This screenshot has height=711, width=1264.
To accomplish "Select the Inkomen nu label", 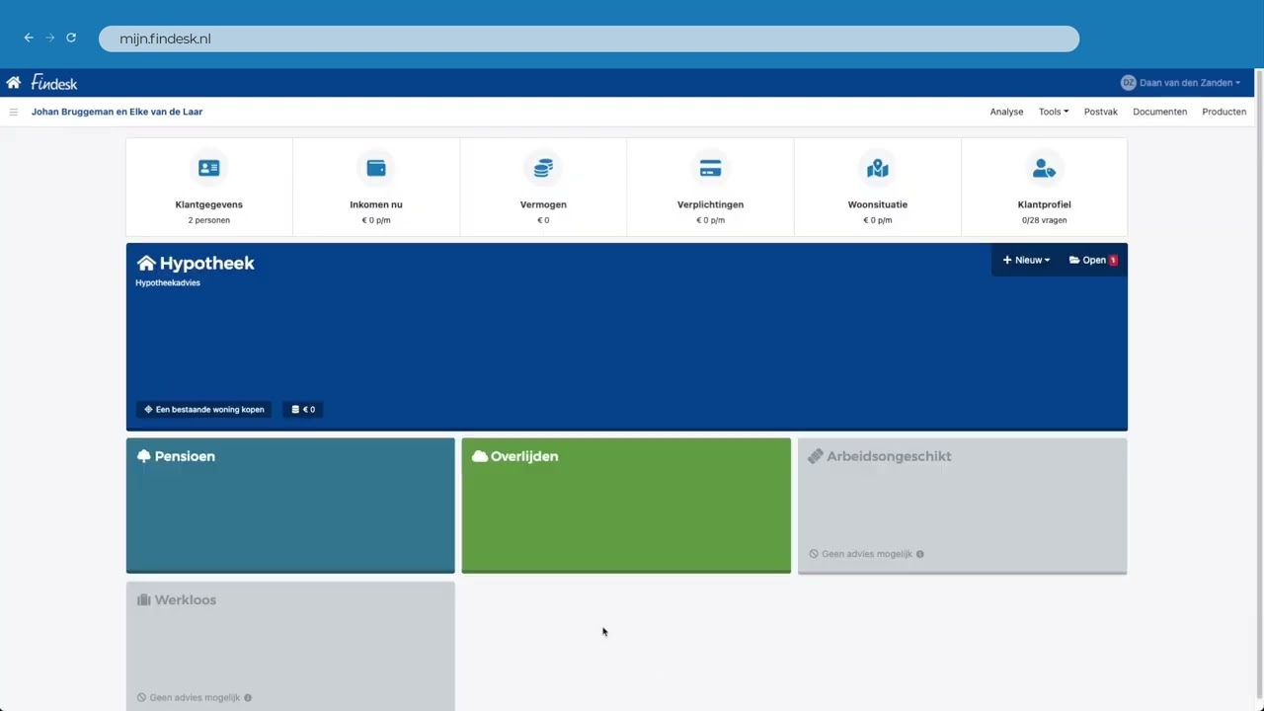I will point(376,204).
